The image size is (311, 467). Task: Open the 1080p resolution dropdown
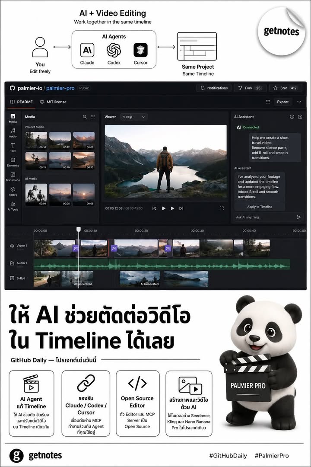pyautogui.click(x=134, y=117)
